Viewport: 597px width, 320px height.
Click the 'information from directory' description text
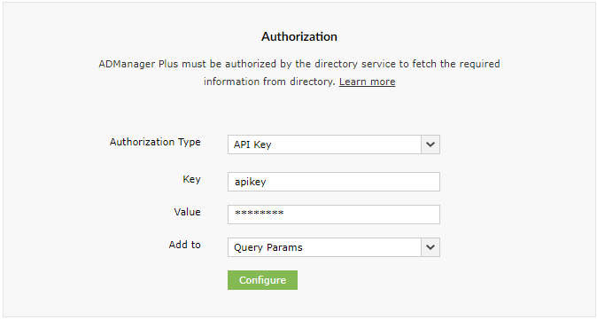pyautogui.click(x=269, y=82)
